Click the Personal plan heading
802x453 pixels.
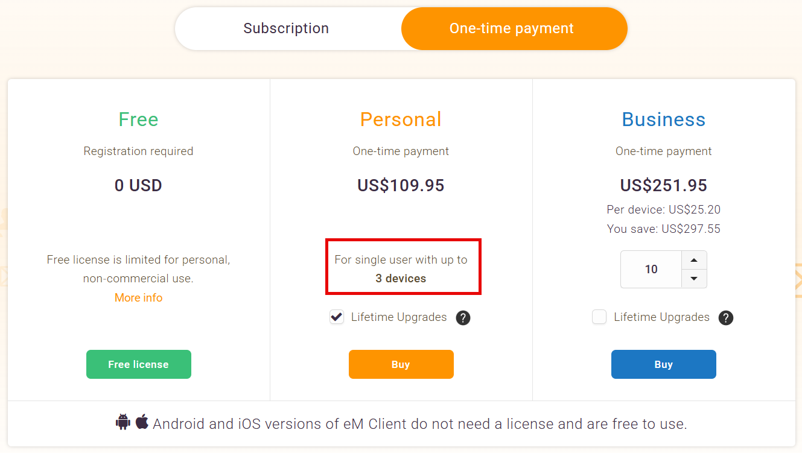[x=401, y=119]
